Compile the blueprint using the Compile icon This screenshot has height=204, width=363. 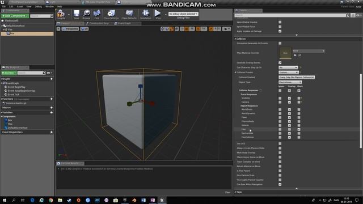(x=61, y=14)
